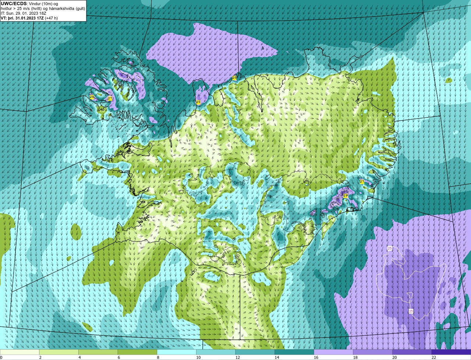471x360 pixels.
Task: Click the 'hviður > 25 m/s (hvítt)' legend description line
Action: click(x=43, y=8)
